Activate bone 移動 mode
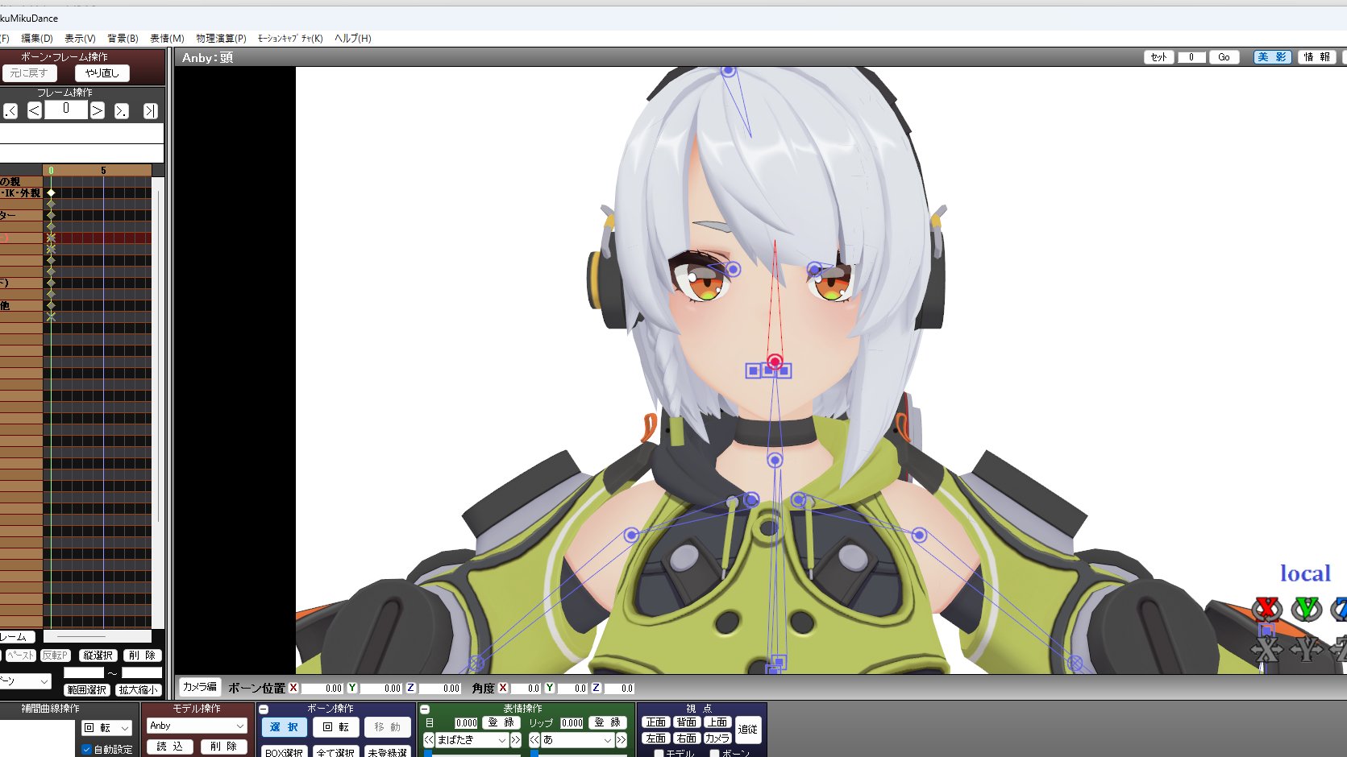Viewport: 1347px width, 757px height. [388, 727]
